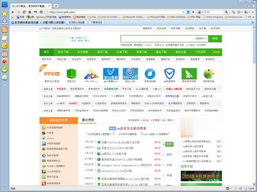This screenshot has height=192, width=257.
Task: Click the green Pac-Man game box icon
Action: (209, 74)
